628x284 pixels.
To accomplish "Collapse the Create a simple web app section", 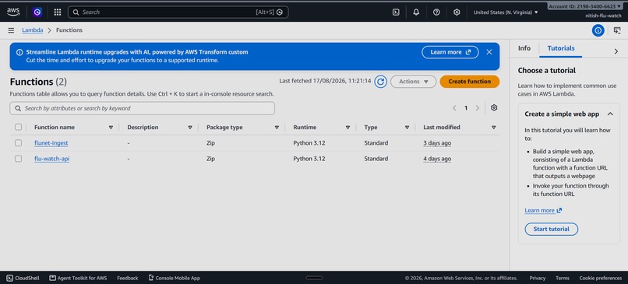I will [610, 114].
